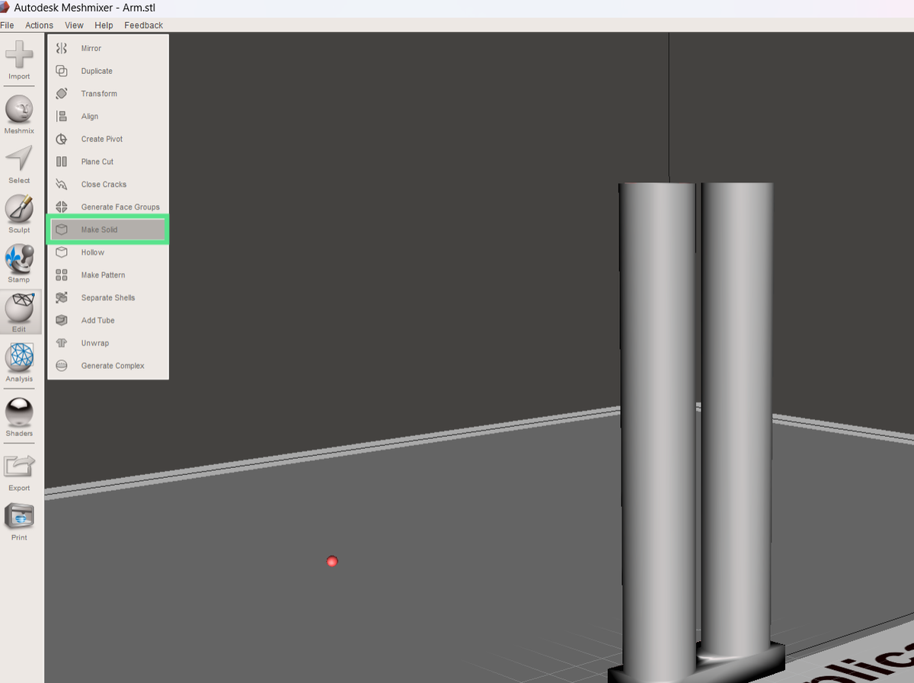The width and height of the screenshot is (914, 683).
Task: Open the Analysis panel
Action: pos(18,362)
